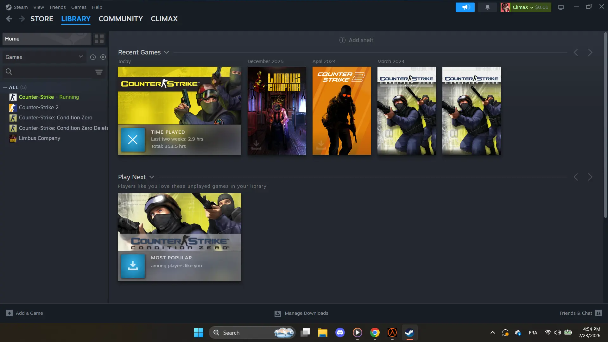Image resolution: width=608 pixels, height=342 pixels.
Task: Click the Counter-Strike game icon in the sidebar
Action: (13, 97)
